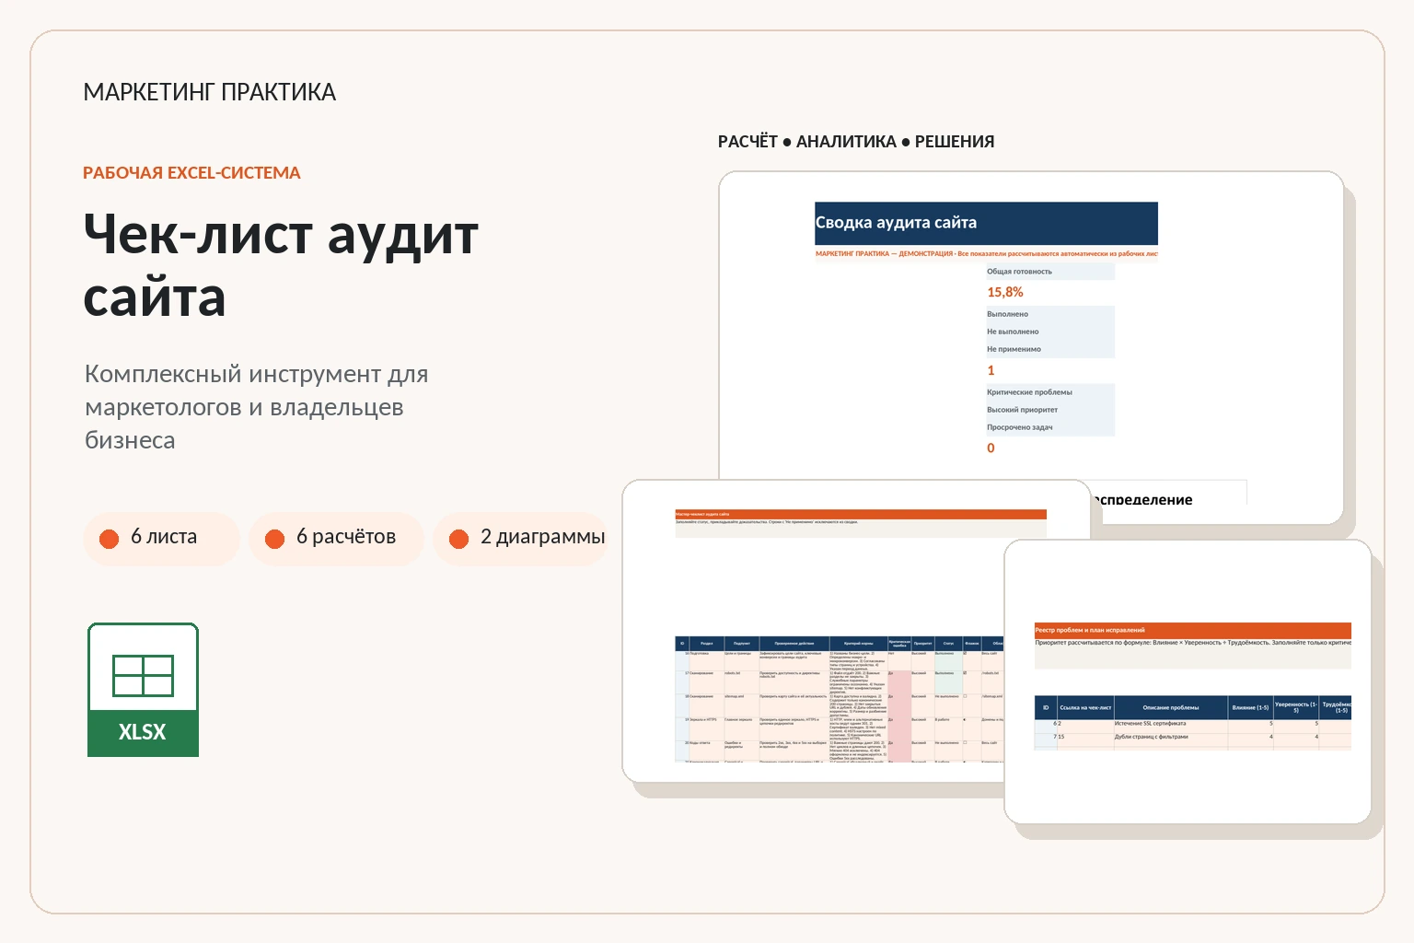This screenshot has width=1414, height=943.
Task: Click the "Критические проблемы" summary label
Action: [x=1029, y=392]
